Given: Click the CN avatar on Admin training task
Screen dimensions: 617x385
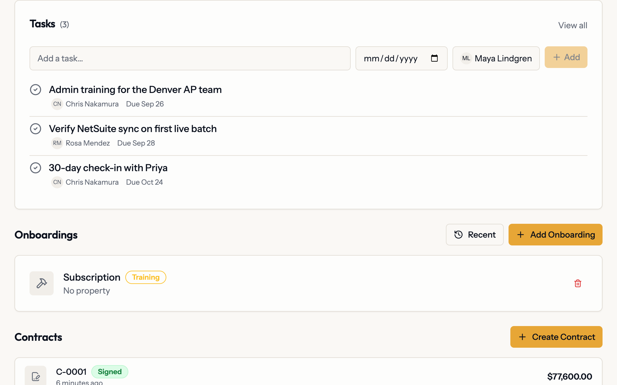Looking at the screenshot, I should (57, 104).
